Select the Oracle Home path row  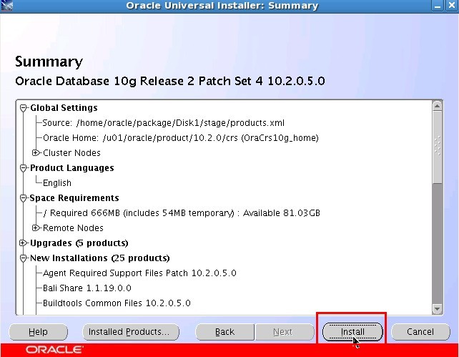tap(181, 137)
